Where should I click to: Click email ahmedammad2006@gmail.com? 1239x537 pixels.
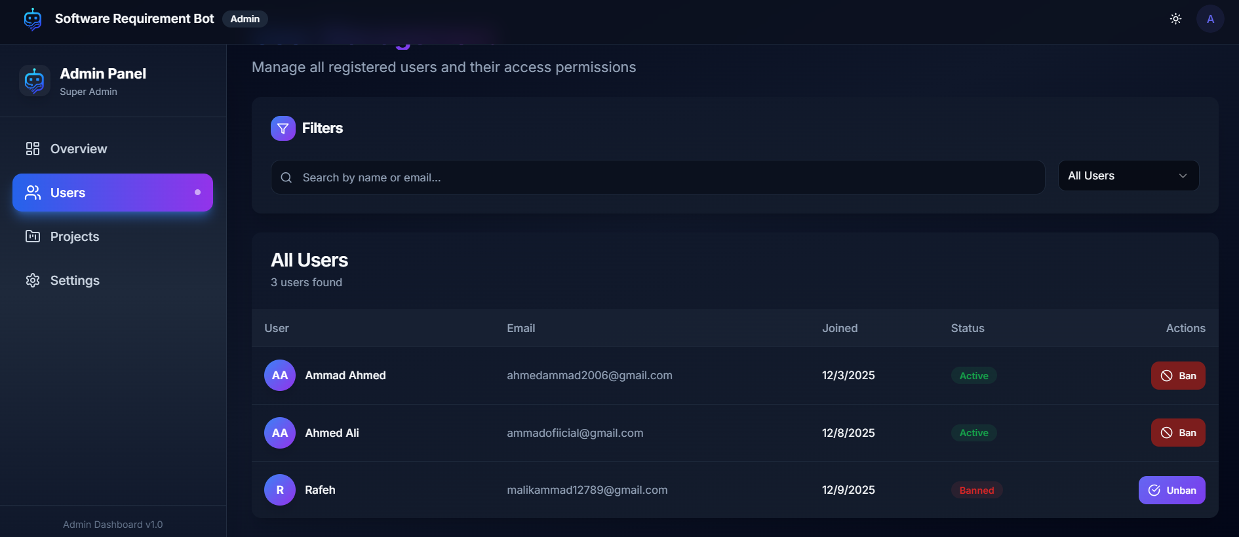[589, 375]
